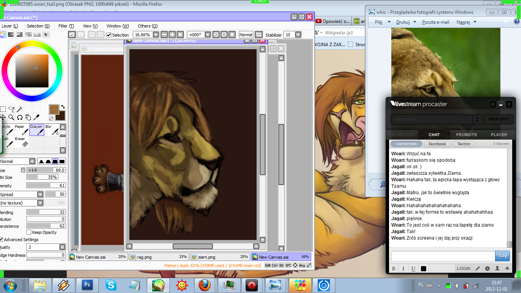
Task: Expand the 16.66% zoom level dropdown
Action: (156, 35)
